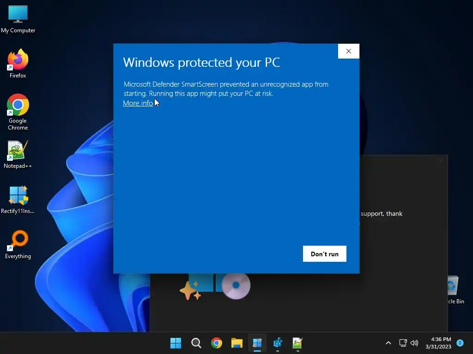The width and height of the screenshot is (473, 354).
Task: Select the Rectify11 installer desktop icon
Action: [18, 200]
